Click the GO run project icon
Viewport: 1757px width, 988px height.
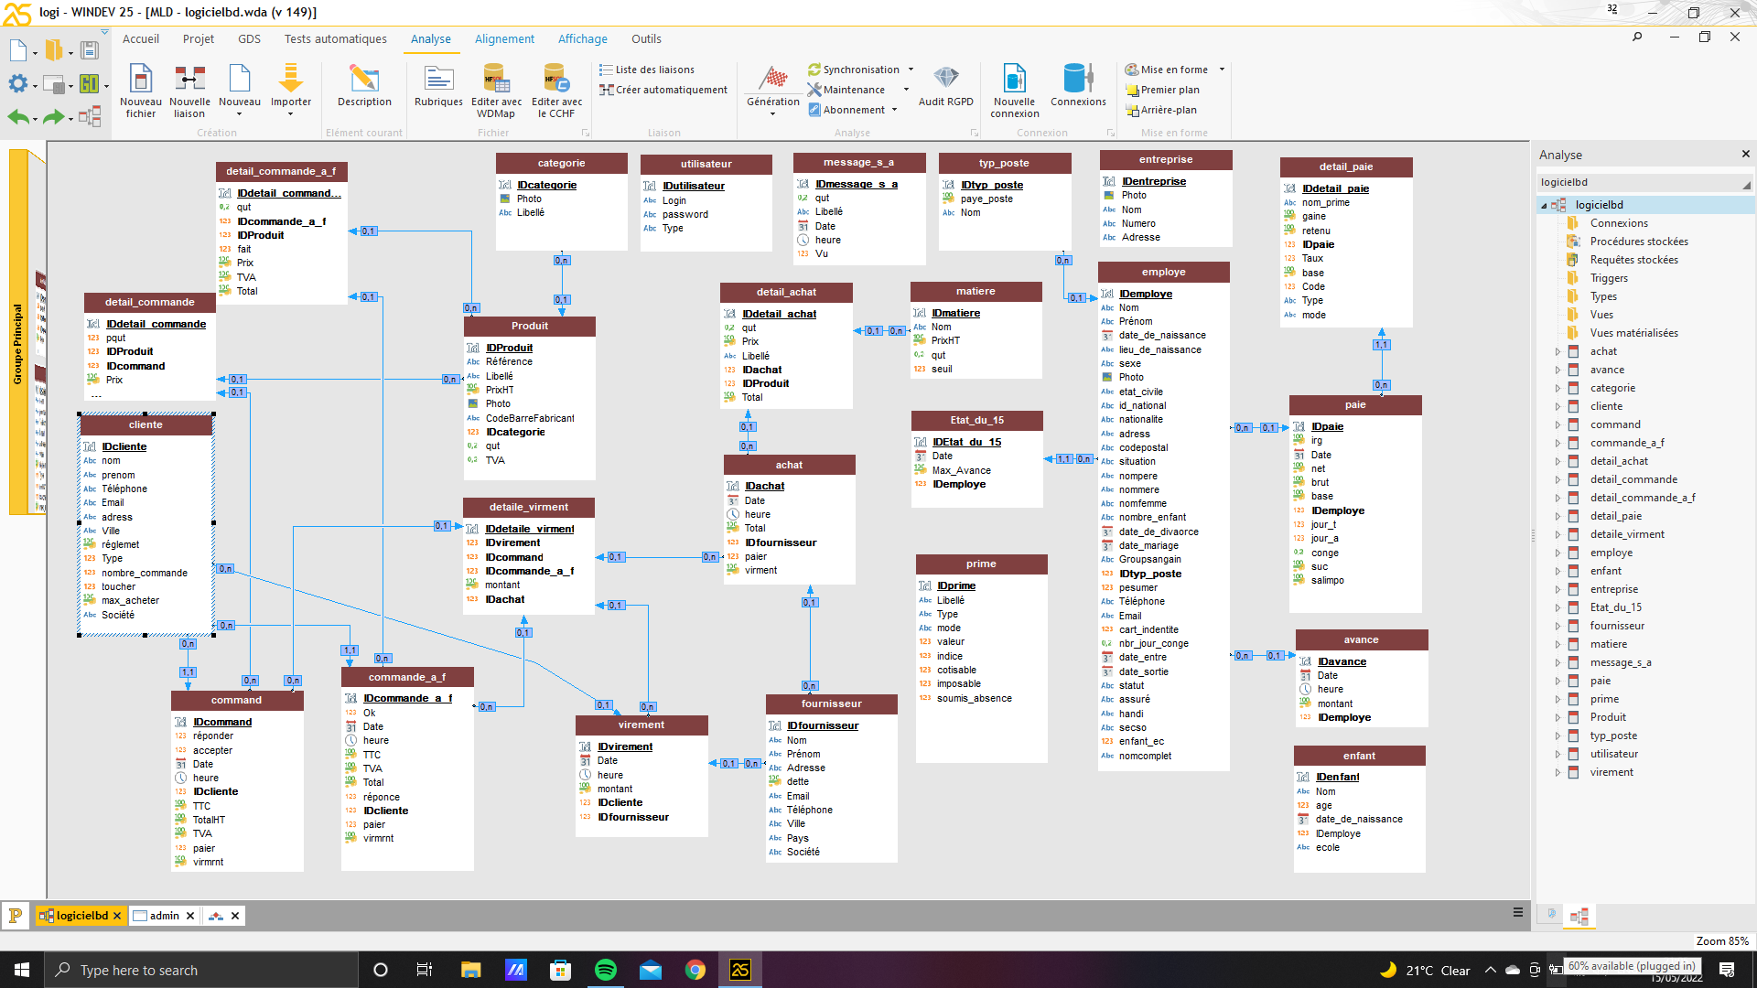click(x=89, y=84)
